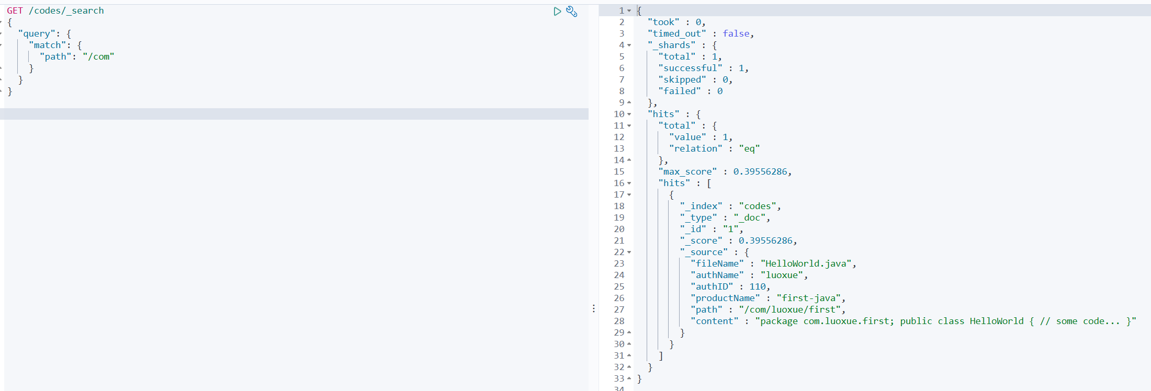Click the fold-end arrow on line 14
The width and height of the screenshot is (1151, 391).
pyautogui.click(x=629, y=160)
